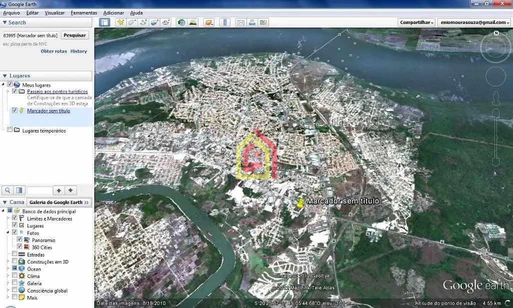Select the add path tool

143,22
